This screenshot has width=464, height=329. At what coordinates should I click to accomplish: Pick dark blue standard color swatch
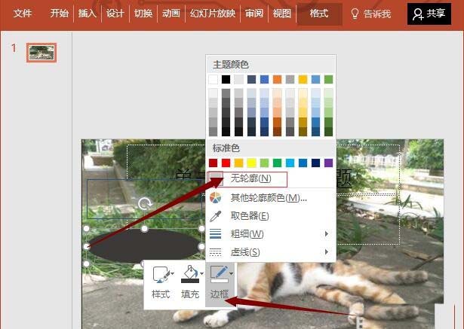pos(315,163)
